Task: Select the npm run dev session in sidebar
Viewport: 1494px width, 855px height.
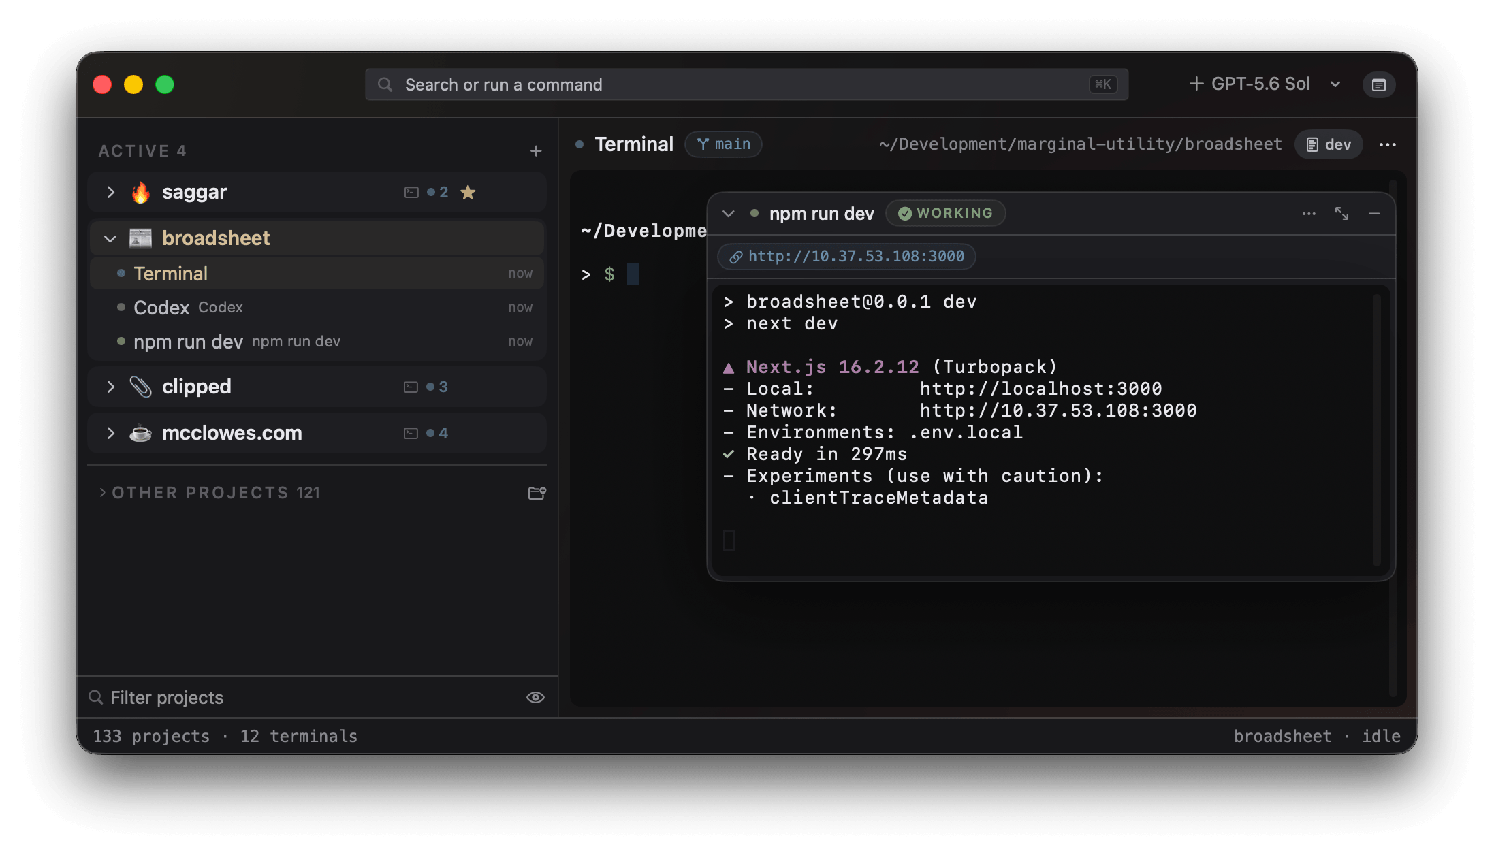Action: tap(317, 342)
